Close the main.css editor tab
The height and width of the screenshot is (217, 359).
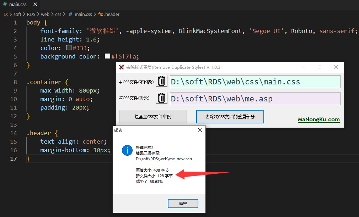tap(34, 5)
